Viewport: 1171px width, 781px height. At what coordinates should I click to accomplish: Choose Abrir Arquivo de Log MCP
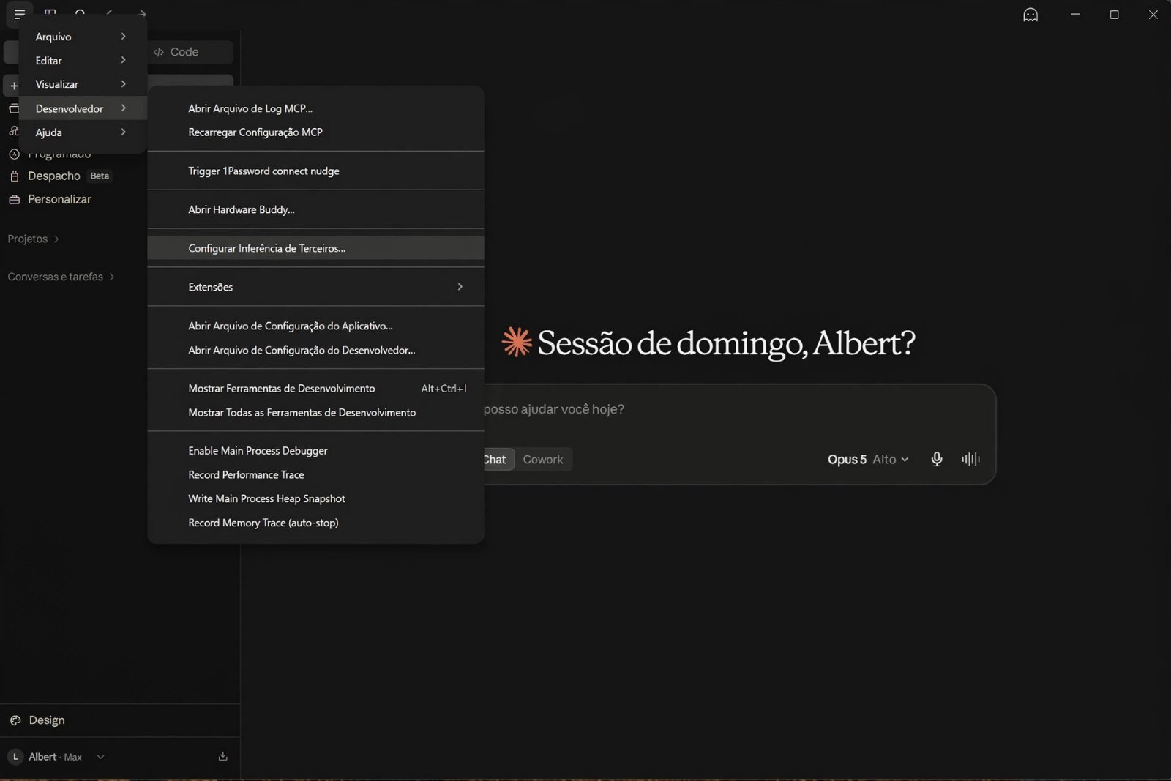click(315, 108)
